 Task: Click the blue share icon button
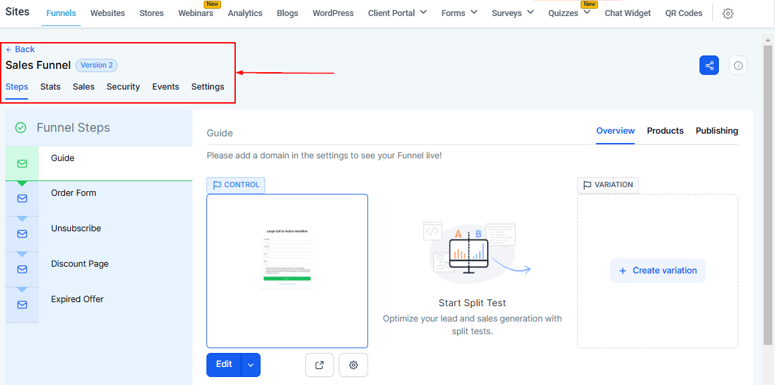(x=709, y=66)
